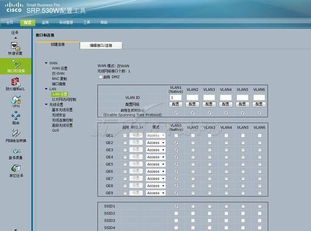
Task: Open the 网络地址转换 NAT icon
Action: tap(16, 136)
